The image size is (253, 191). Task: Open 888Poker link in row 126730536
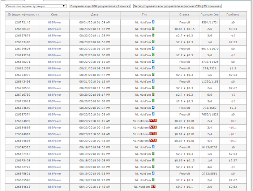point(55,88)
